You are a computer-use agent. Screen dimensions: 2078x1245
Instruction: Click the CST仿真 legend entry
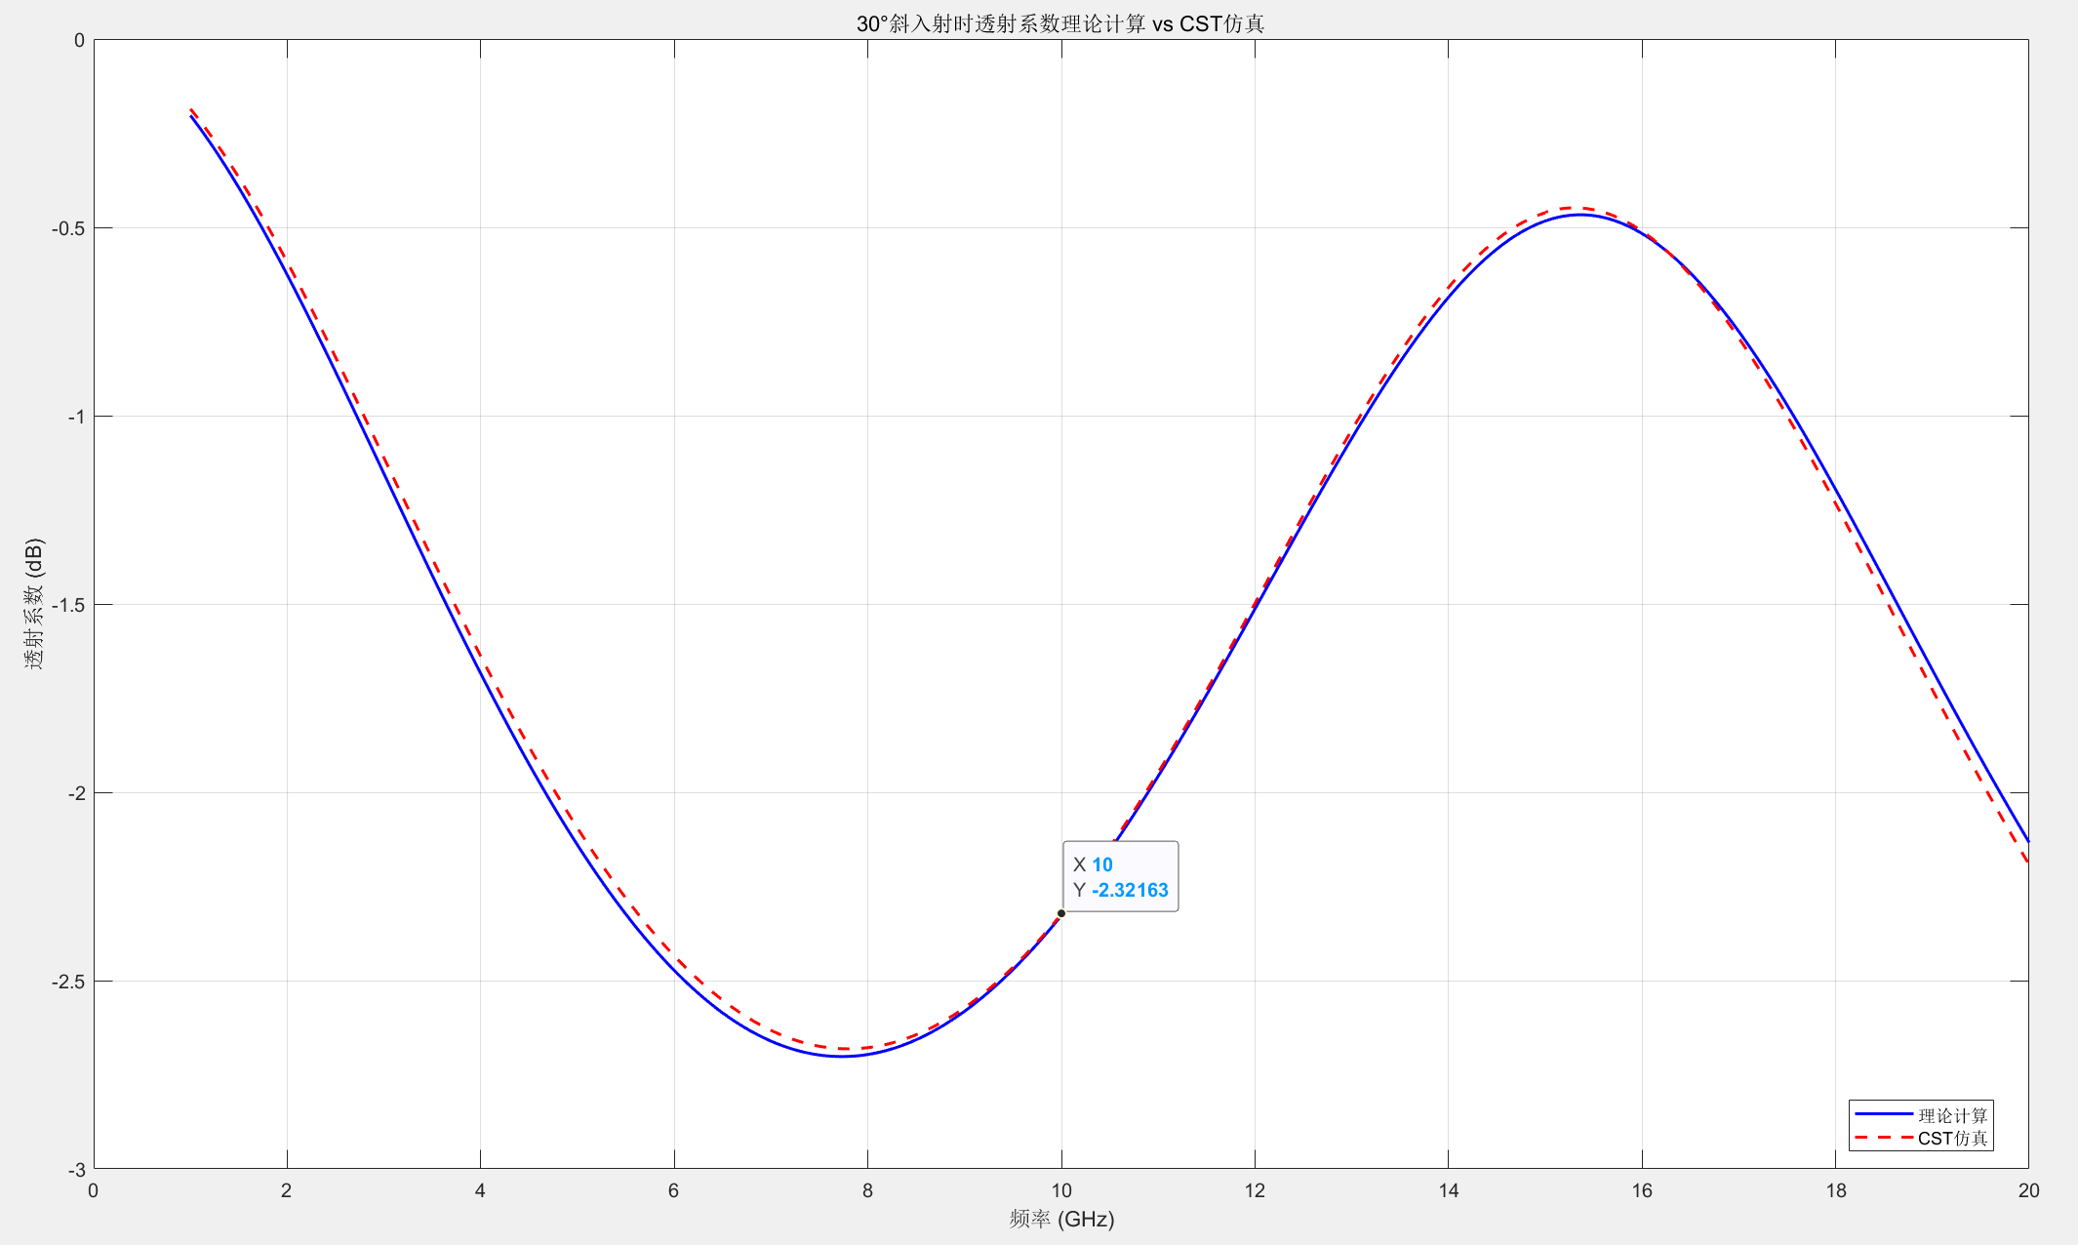(x=1952, y=1139)
